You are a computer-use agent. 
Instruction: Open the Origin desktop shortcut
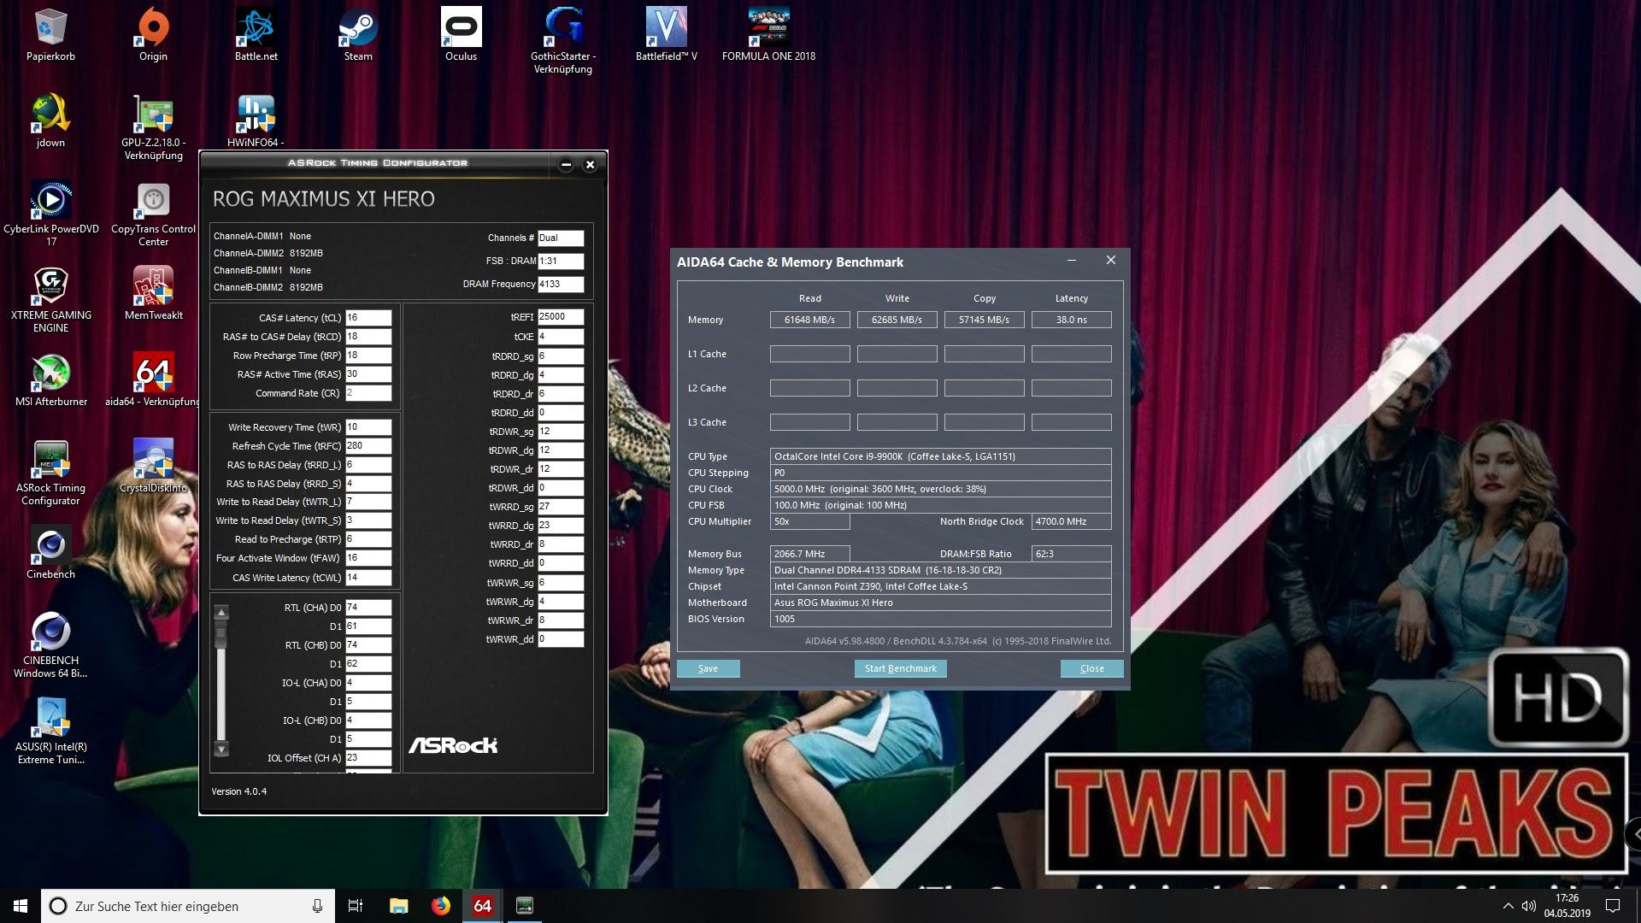click(153, 34)
